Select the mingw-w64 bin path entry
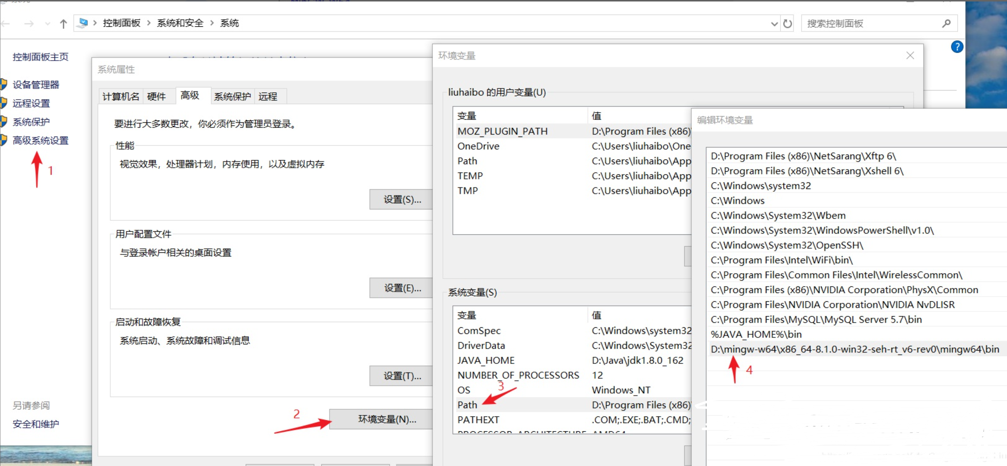 pyautogui.click(x=854, y=349)
